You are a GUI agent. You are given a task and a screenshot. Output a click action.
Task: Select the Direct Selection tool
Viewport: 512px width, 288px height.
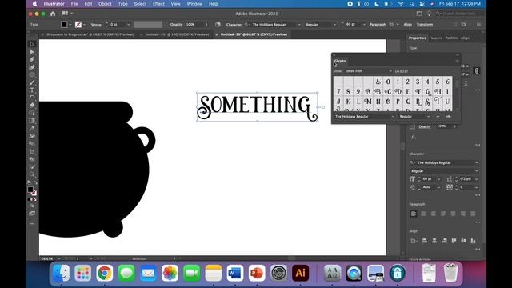tap(32, 52)
